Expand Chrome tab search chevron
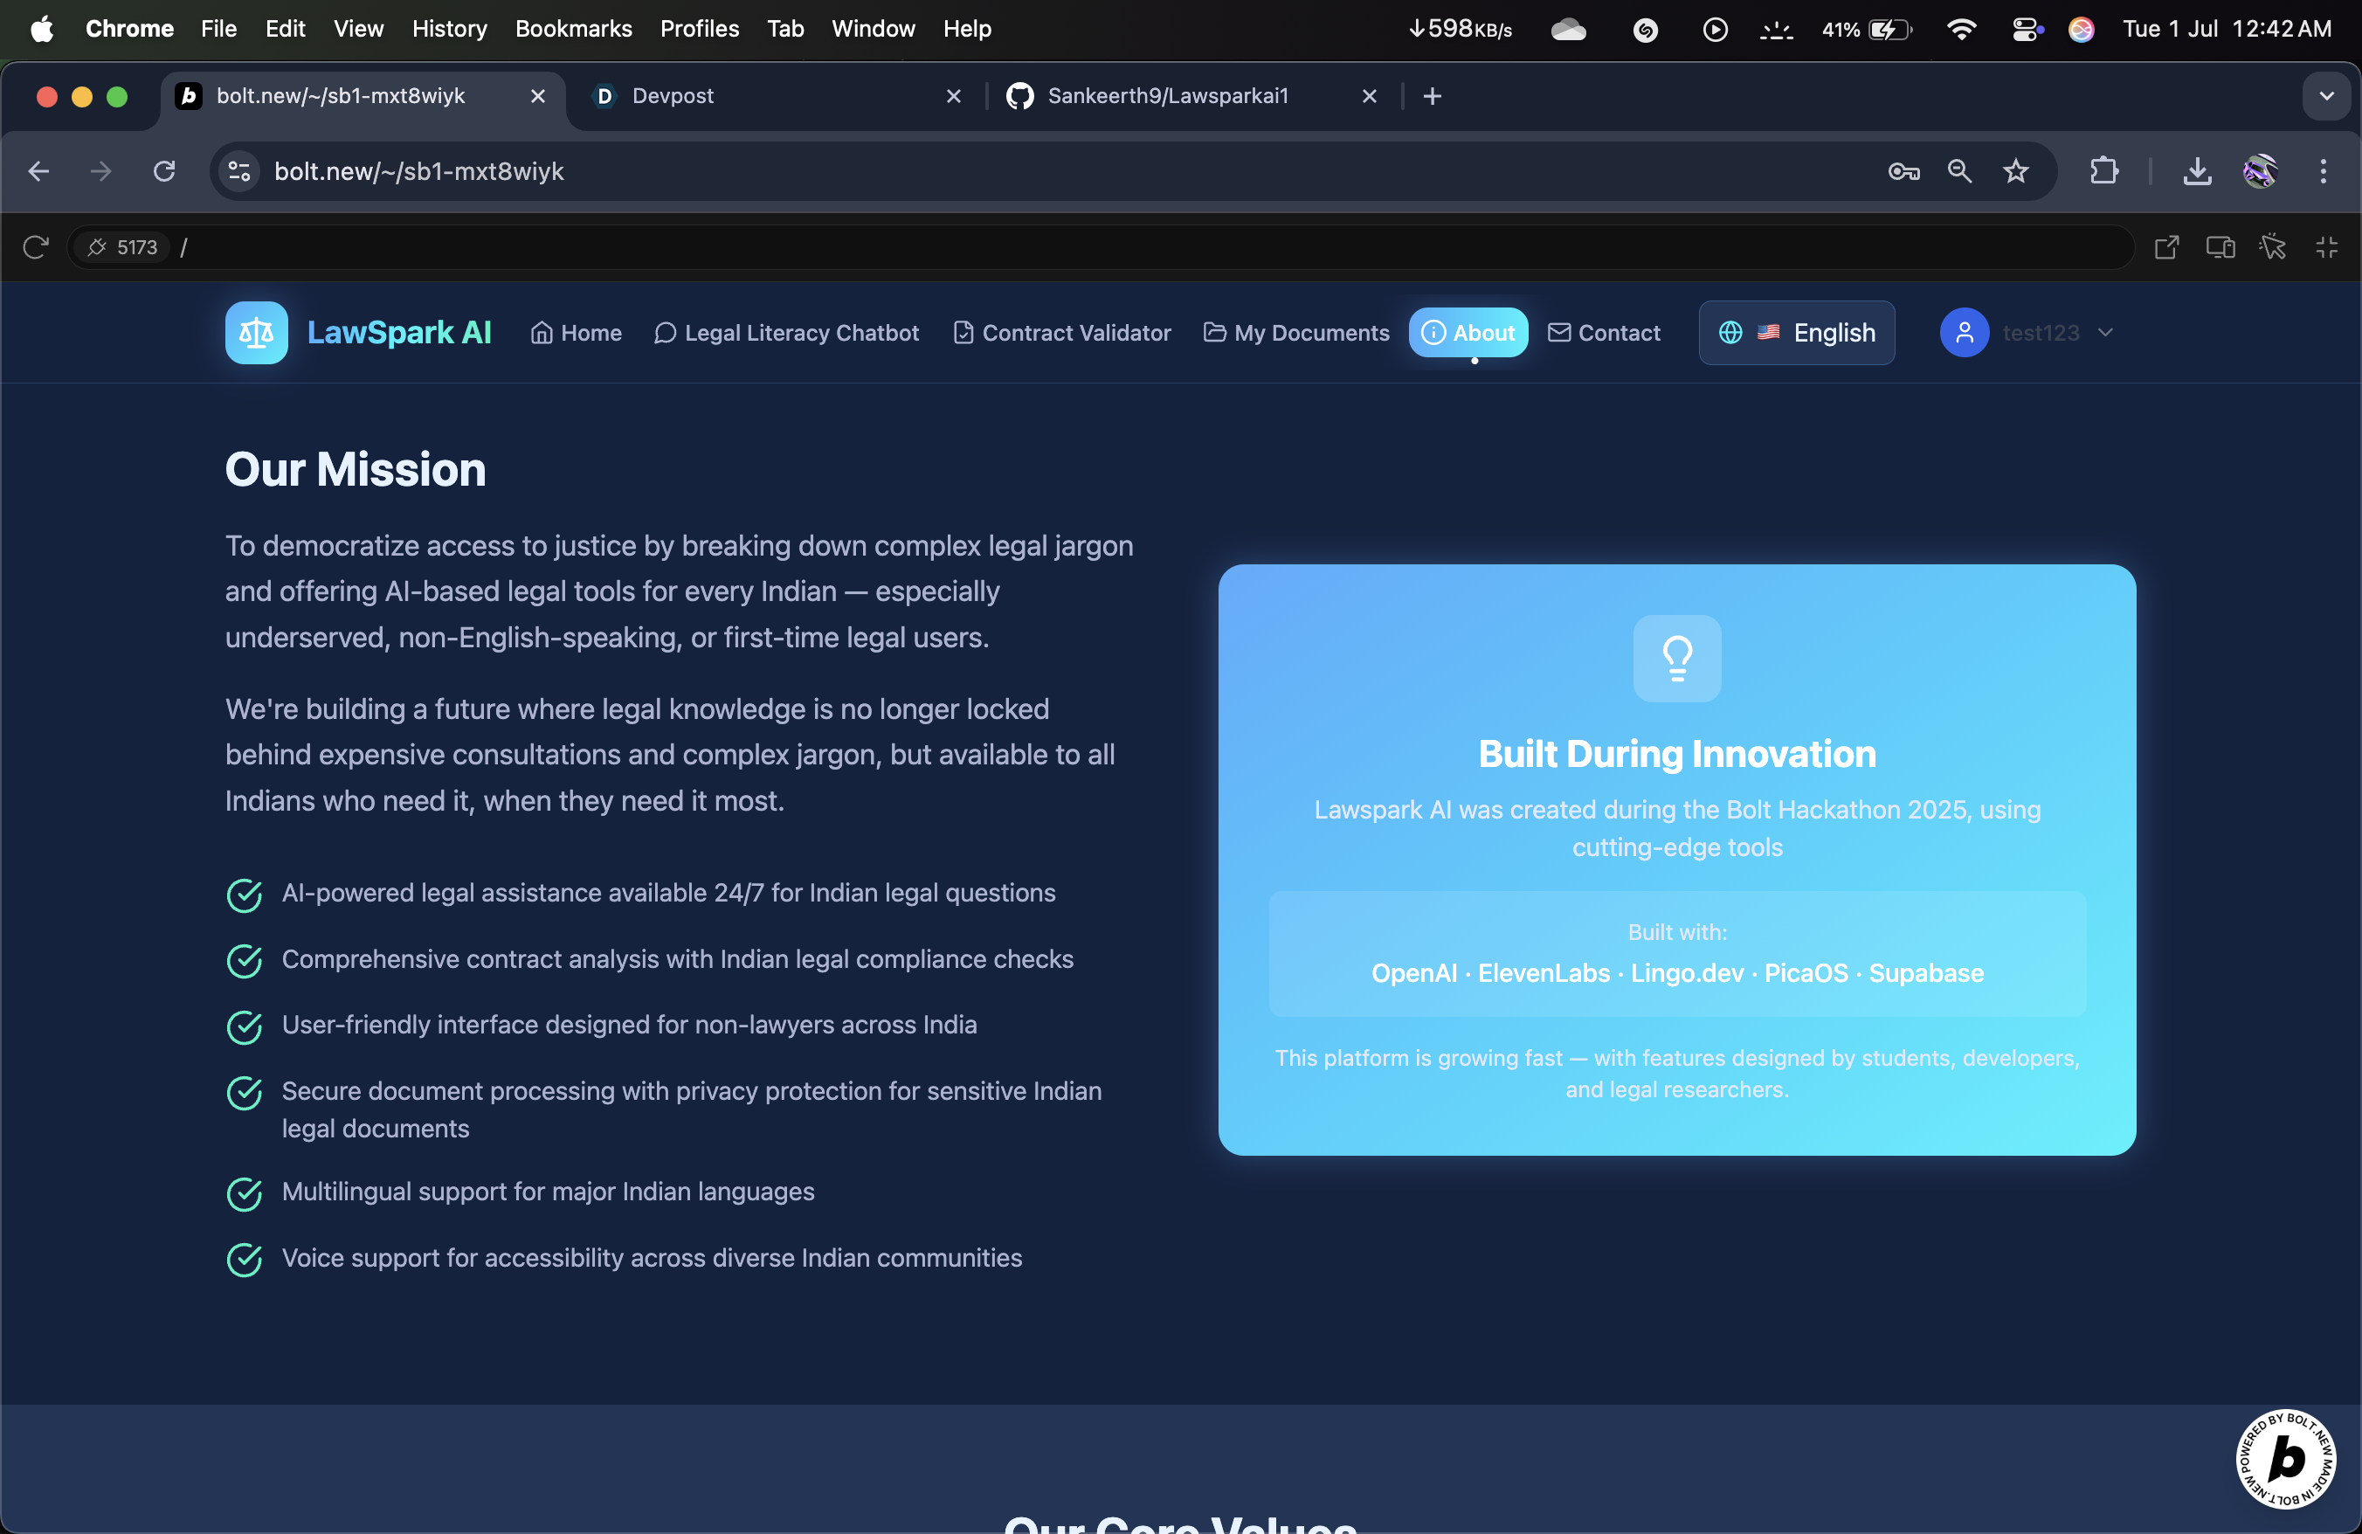Viewport: 2362px width, 1534px height. point(2326,96)
